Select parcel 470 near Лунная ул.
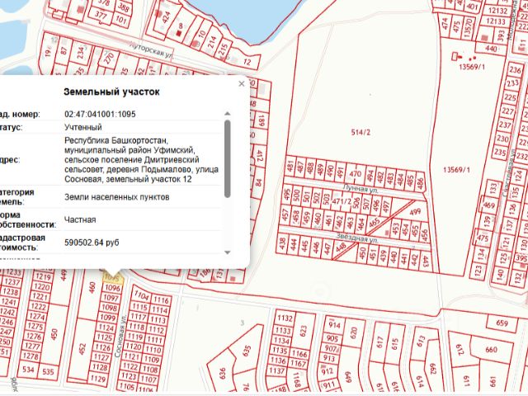 pos(356,174)
